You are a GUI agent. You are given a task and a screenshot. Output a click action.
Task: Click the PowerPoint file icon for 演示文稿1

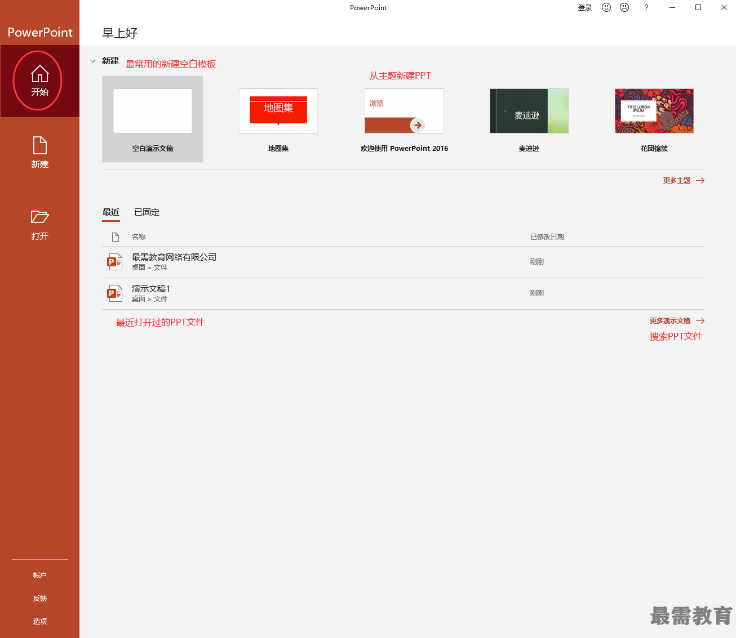[115, 293]
